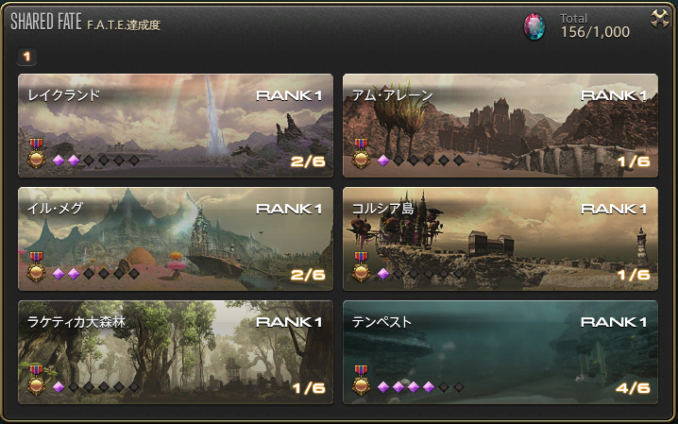Click the medal icon on the イル・メグ card

point(36,267)
